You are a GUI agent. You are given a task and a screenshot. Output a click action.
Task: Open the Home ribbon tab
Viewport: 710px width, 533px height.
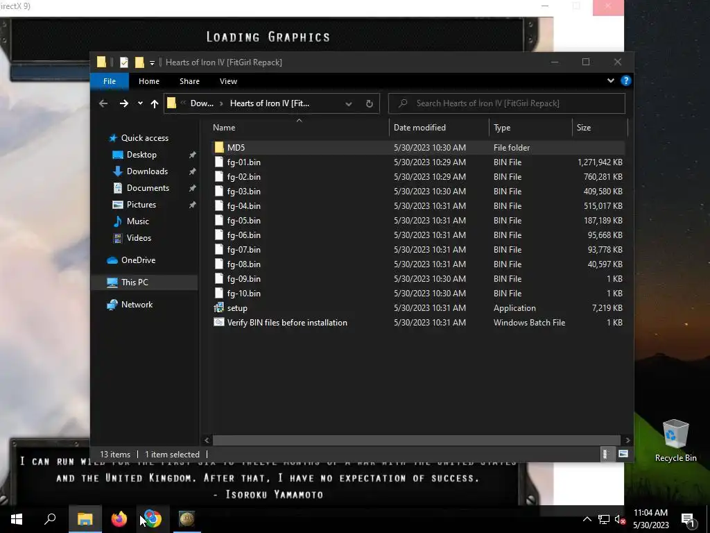tap(149, 81)
